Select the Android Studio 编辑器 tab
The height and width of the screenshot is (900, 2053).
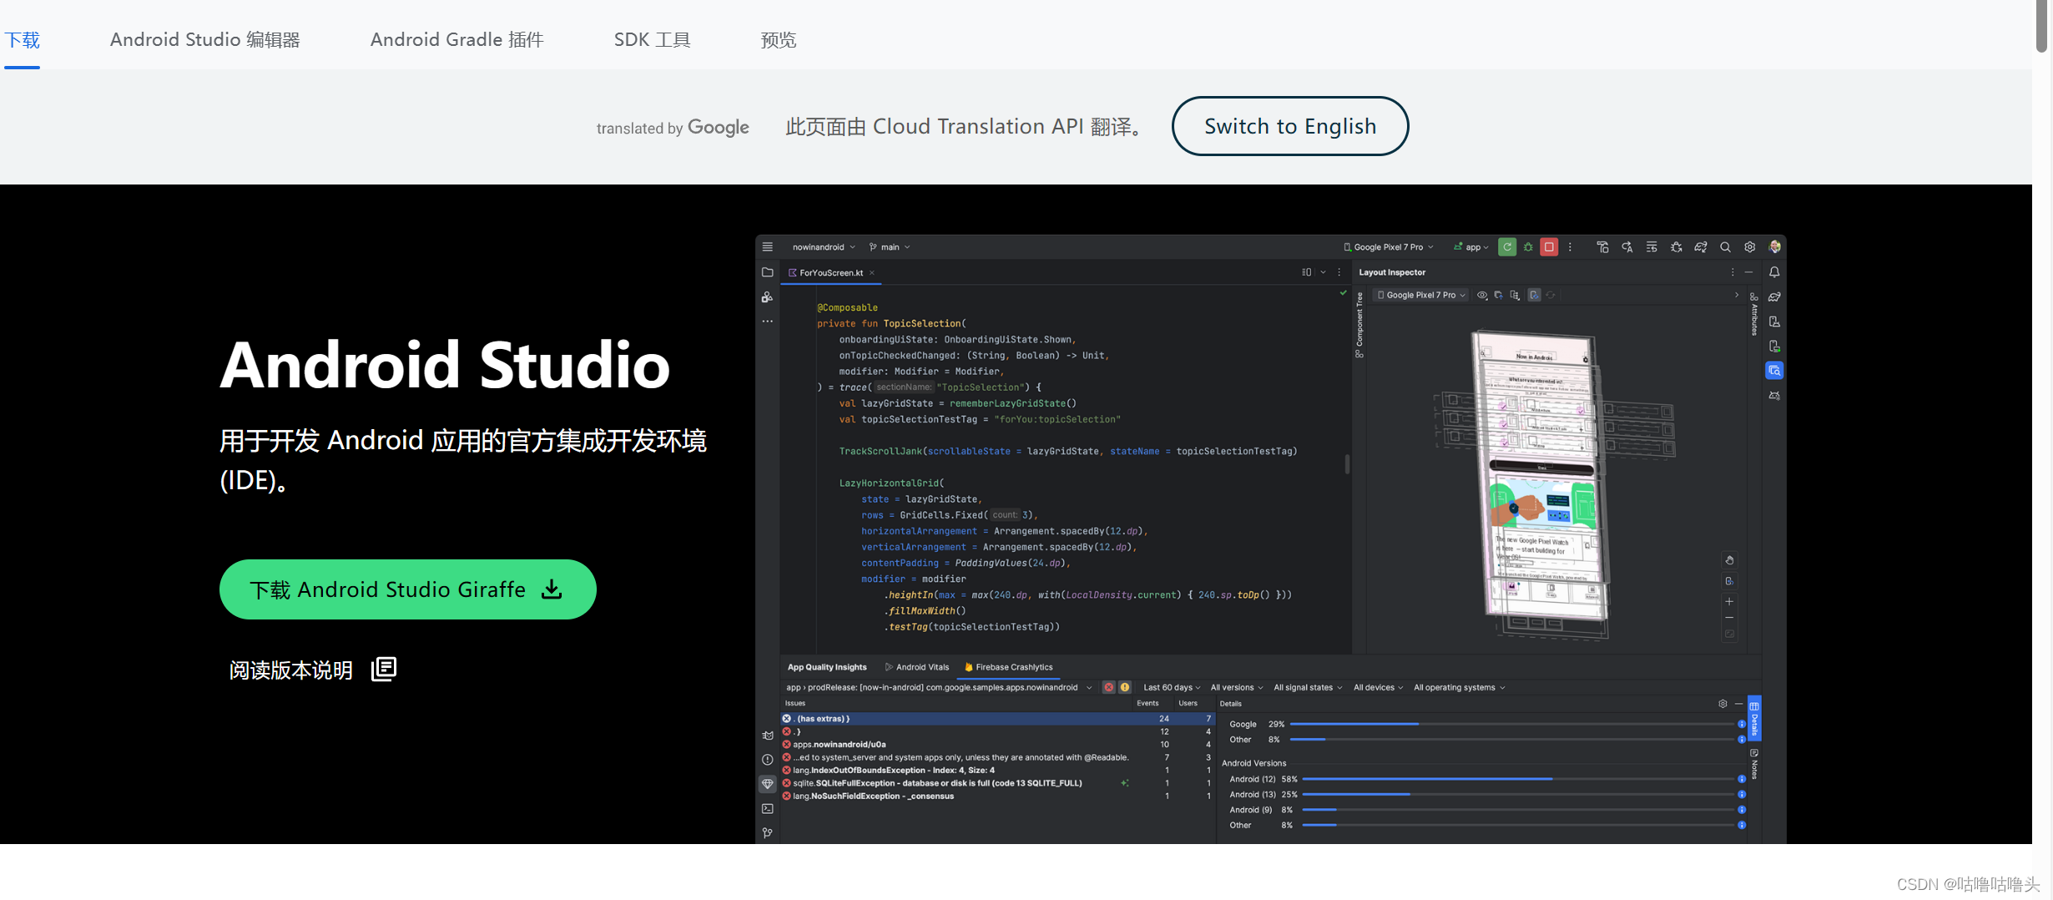coord(204,39)
